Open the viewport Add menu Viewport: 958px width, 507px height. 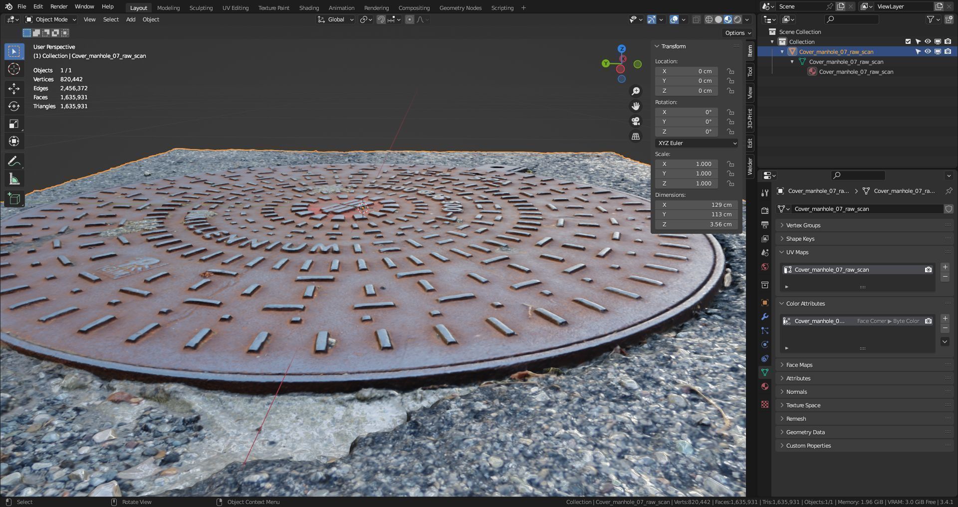click(x=131, y=19)
